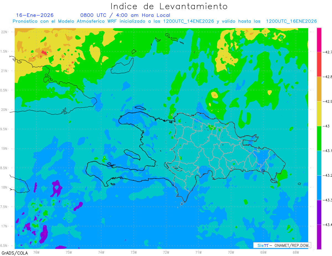
Task: Click the '68W' longitude label
Action: point(295,252)
